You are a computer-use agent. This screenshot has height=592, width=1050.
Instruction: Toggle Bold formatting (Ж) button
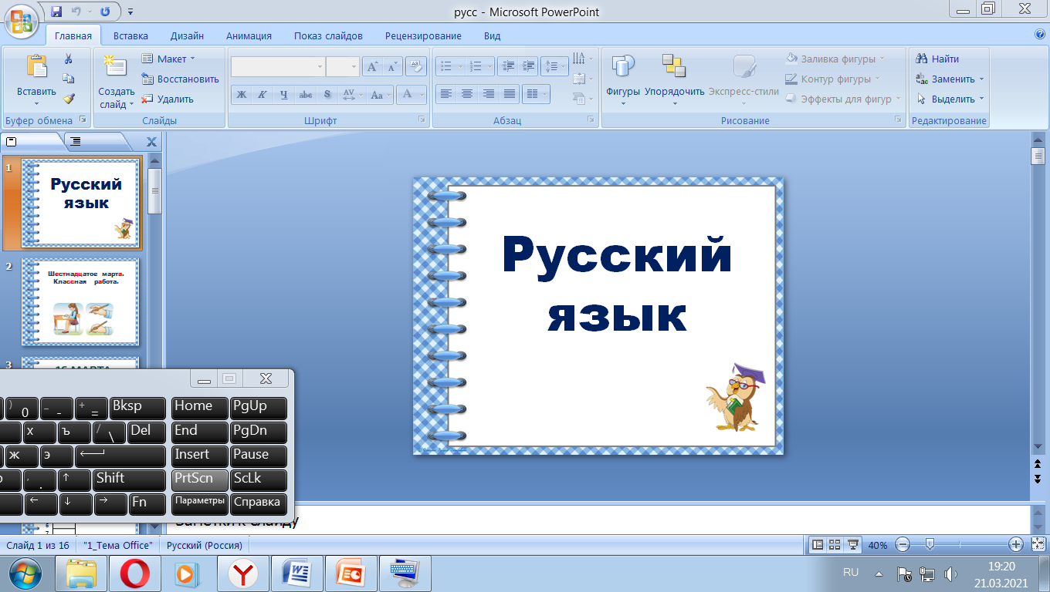click(x=242, y=95)
